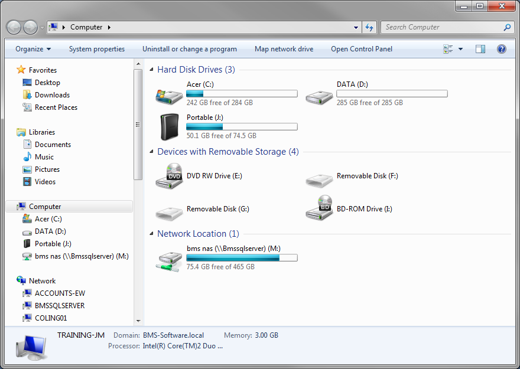This screenshot has width=520, height=369.
Task: Select BMSSQLSERVER under Network
Action: [x=60, y=305]
